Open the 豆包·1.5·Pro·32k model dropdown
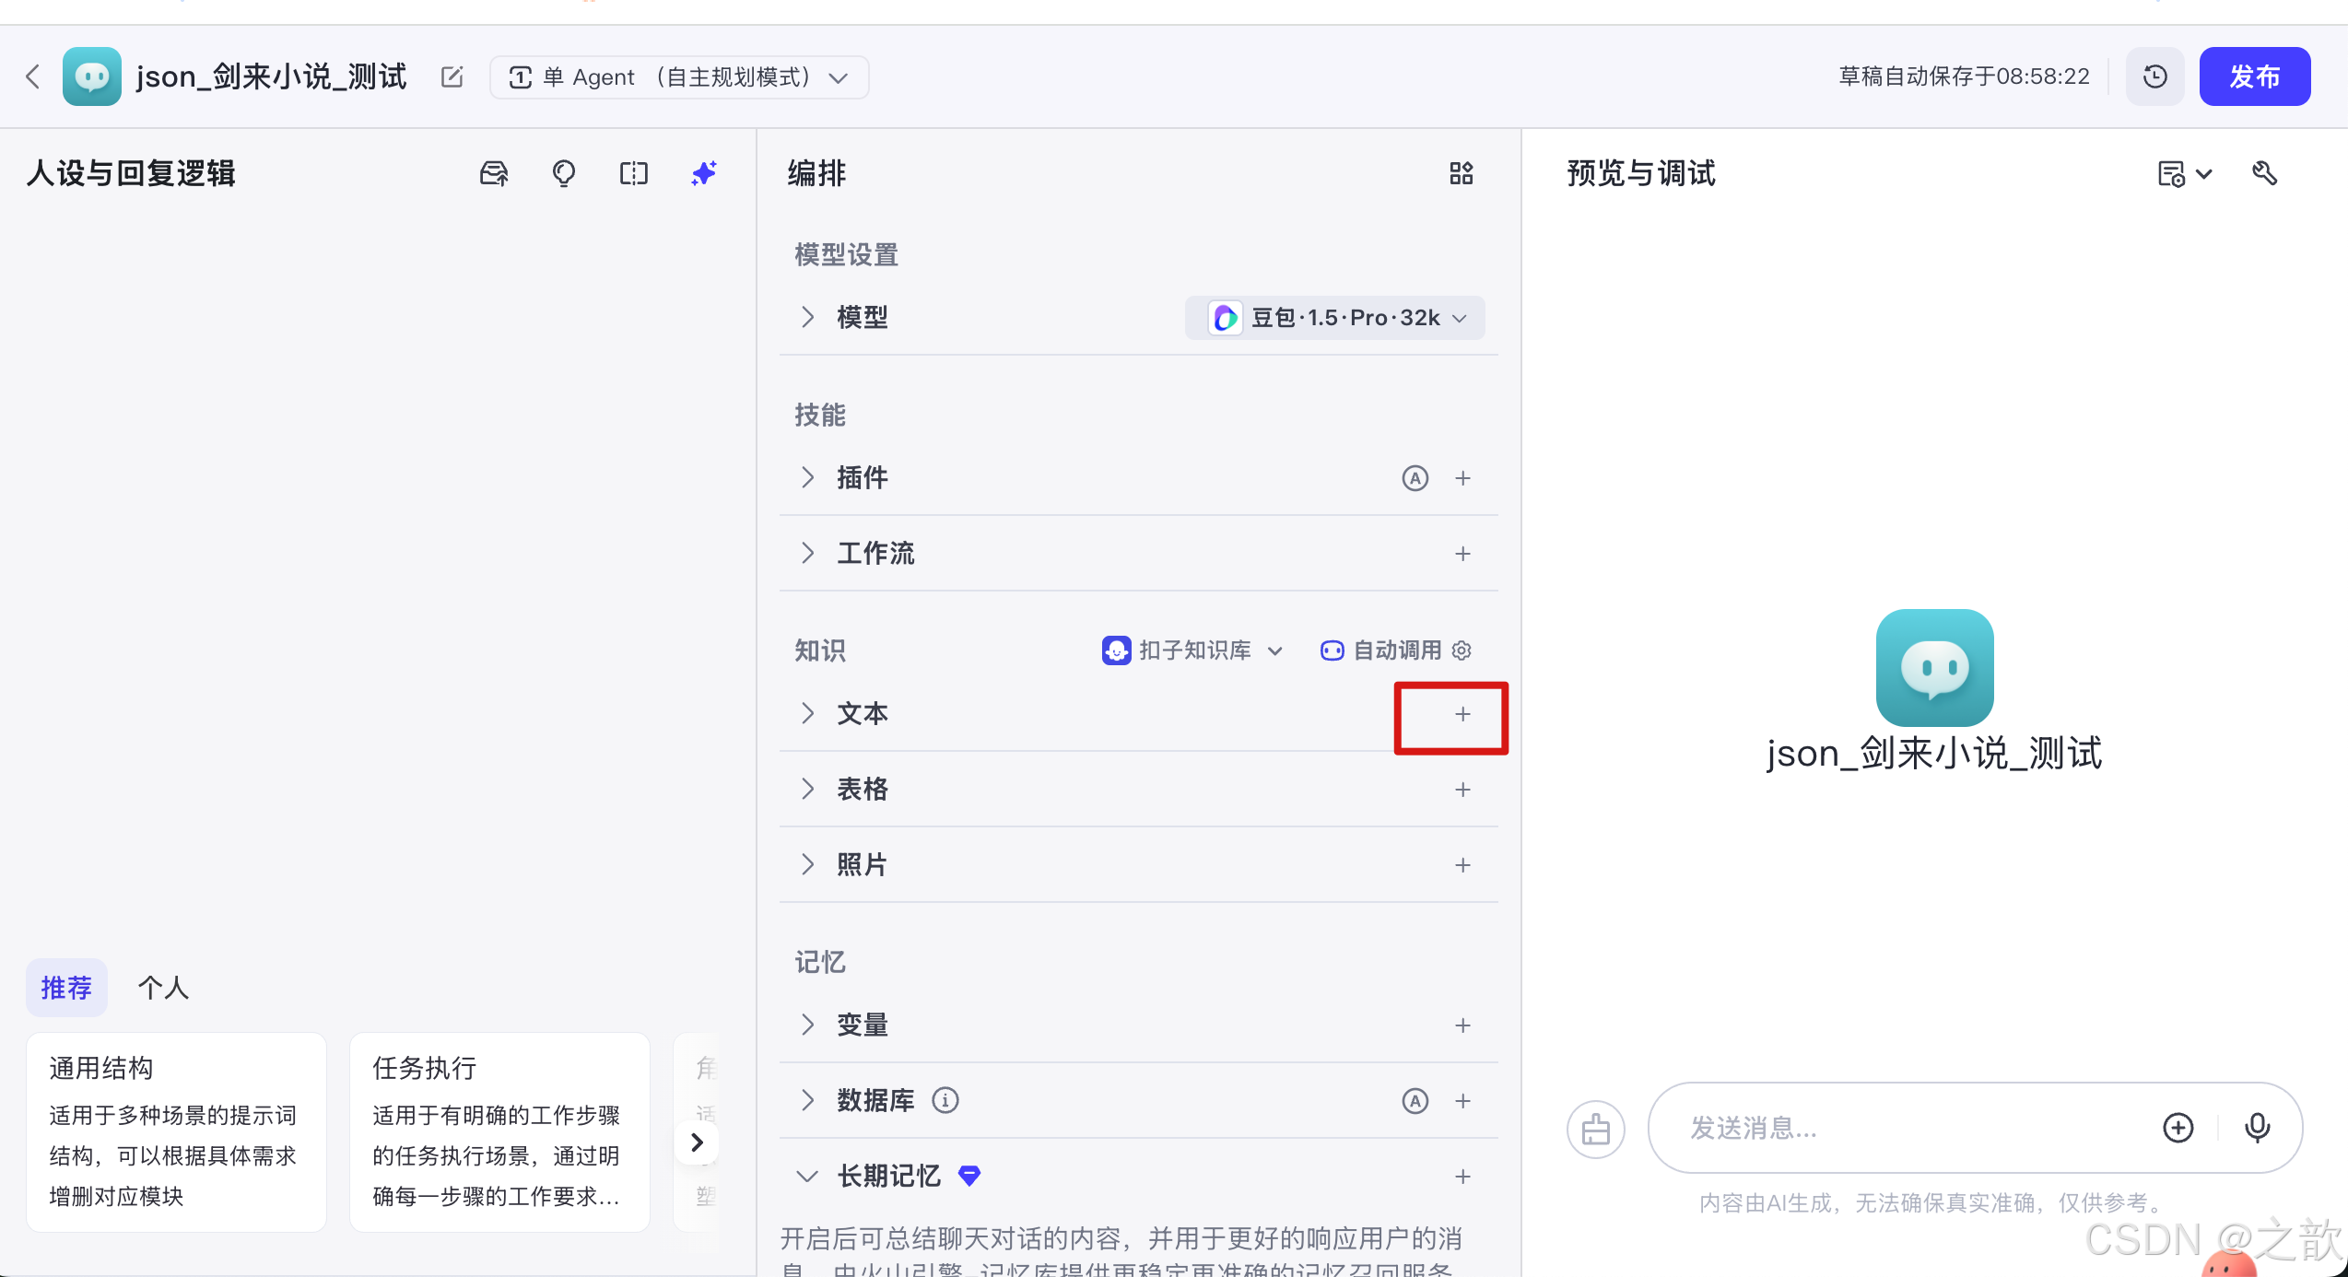This screenshot has height=1277, width=2348. [x=1333, y=318]
